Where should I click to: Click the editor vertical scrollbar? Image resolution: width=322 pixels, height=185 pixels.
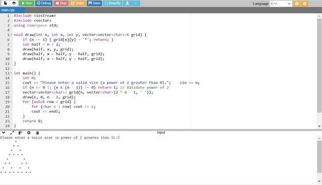pos(319,66)
